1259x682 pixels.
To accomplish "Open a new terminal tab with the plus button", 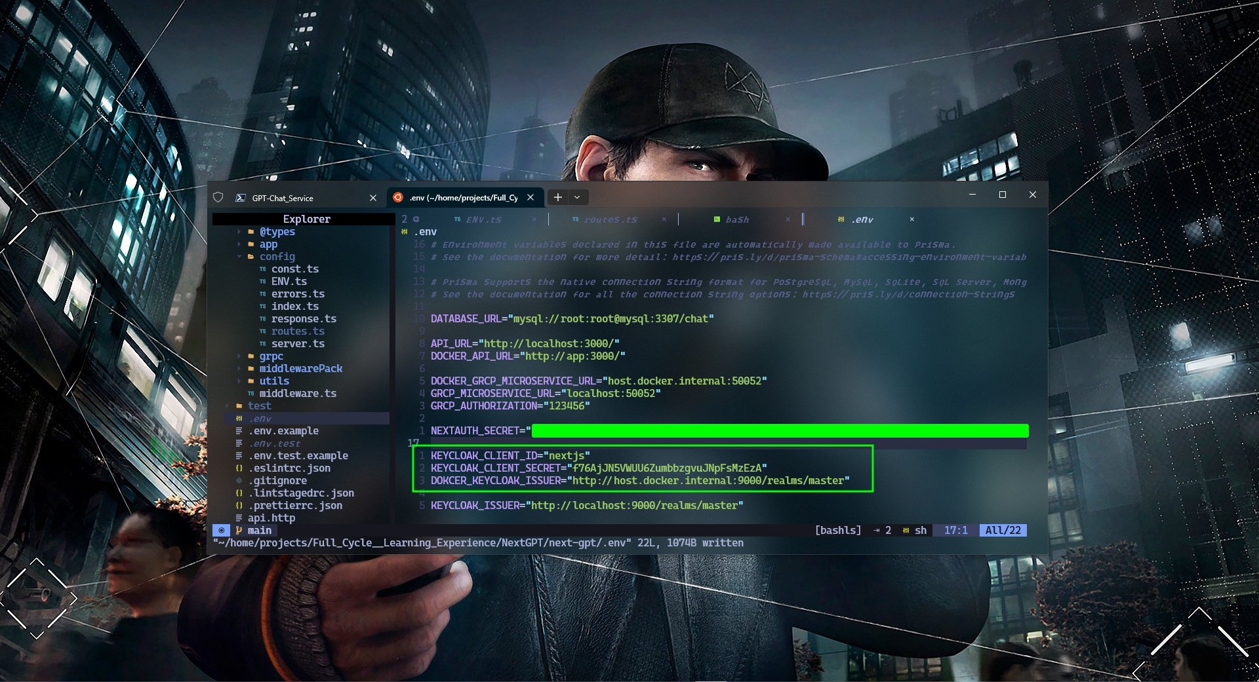I will tap(558, 197).
